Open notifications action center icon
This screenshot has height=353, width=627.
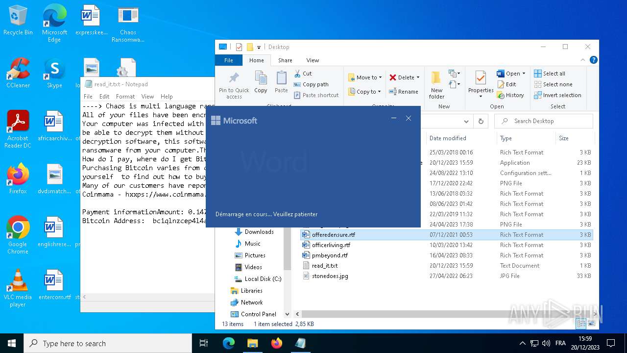(x=611, y=343)
